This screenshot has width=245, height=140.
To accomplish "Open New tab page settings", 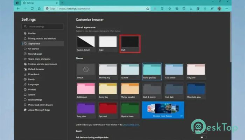I will point(43,54).
